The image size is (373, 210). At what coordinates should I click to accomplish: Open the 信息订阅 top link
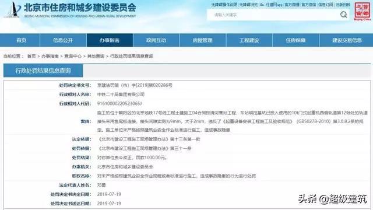click(x=326, y=5)
